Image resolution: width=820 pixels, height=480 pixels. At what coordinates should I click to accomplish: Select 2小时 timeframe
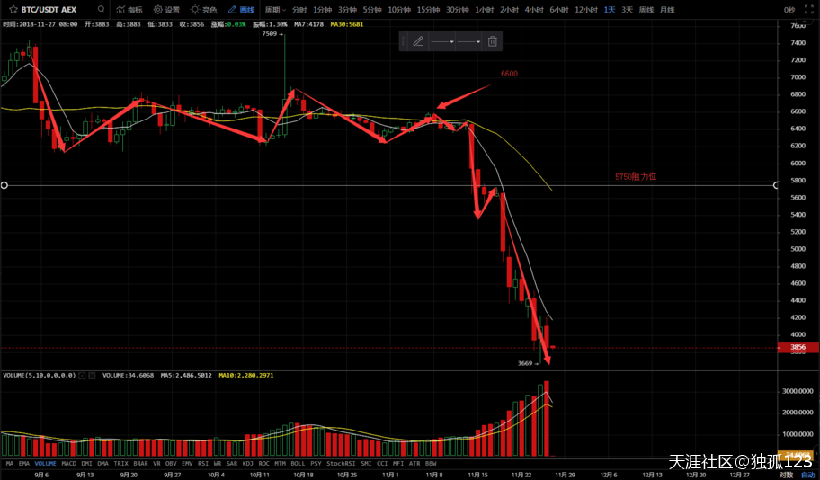(x=509, y=9)
